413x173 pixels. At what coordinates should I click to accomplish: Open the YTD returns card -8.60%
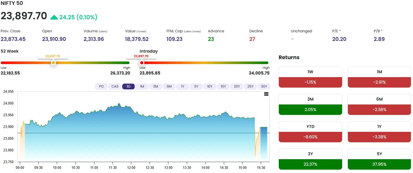[310, 132]
